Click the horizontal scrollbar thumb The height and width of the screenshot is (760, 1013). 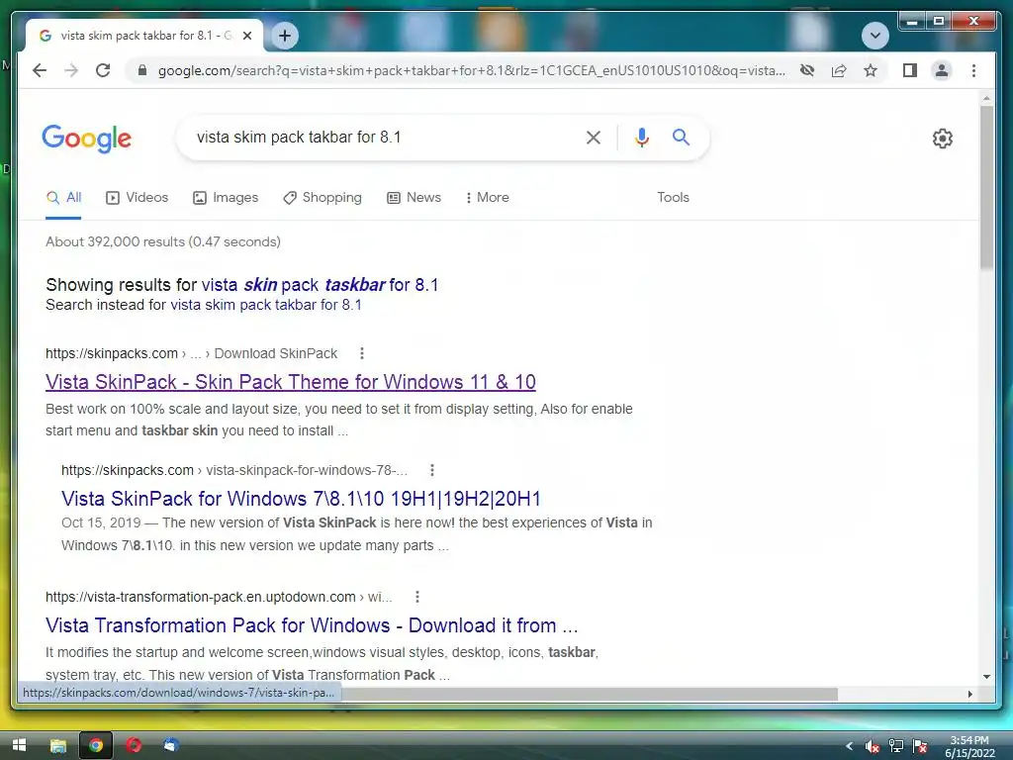[590, 694]
